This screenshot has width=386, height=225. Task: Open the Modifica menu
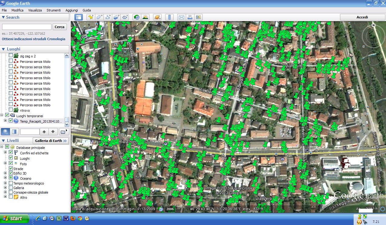tap(17, 10)
